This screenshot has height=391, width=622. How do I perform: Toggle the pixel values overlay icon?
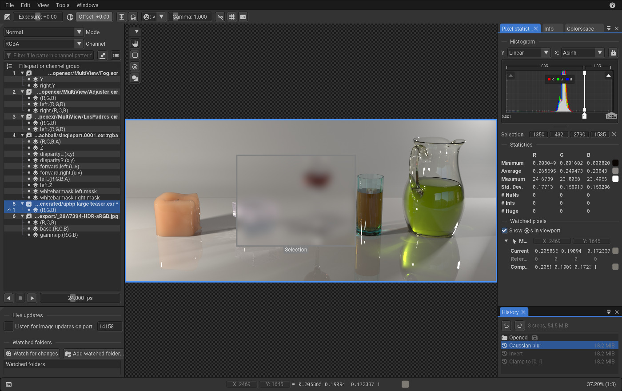(x=243, y=17)
